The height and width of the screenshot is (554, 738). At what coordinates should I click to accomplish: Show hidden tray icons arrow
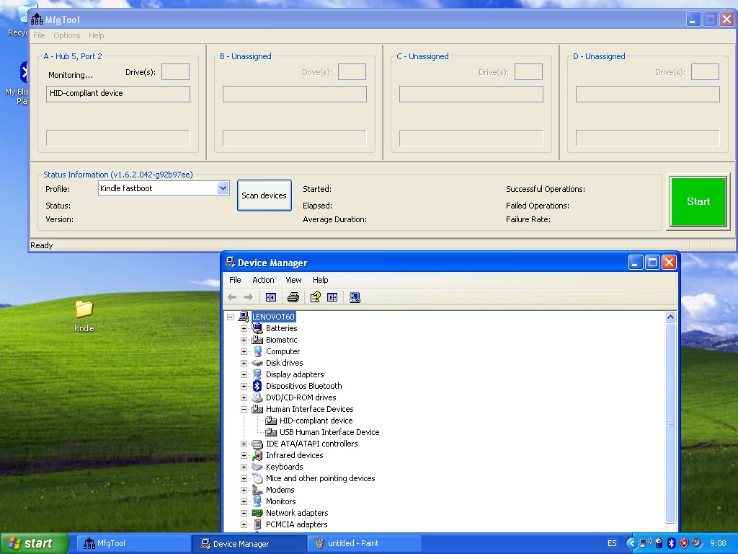point(631,543)
